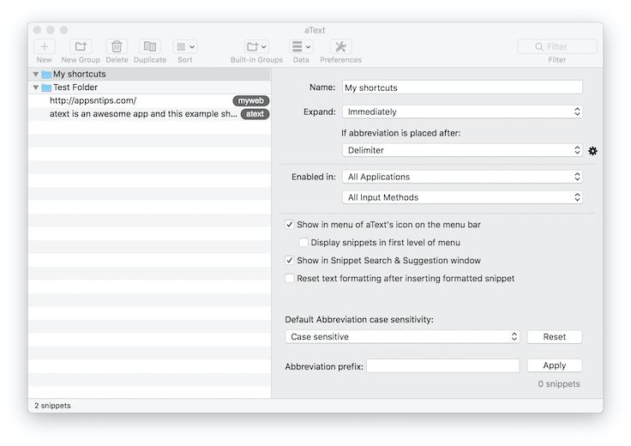Click the Delete trash icon
The width and height of the screenshot is (631, 446).
coord(117,47)
